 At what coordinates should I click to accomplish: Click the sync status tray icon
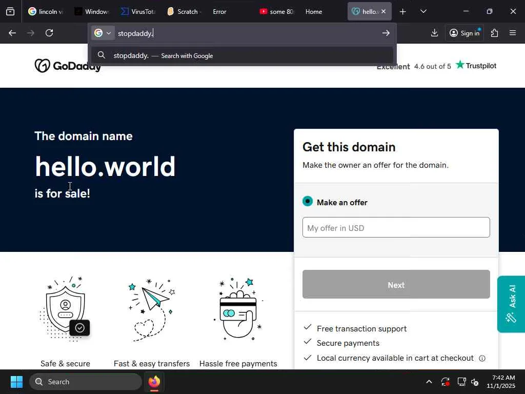click(446, 382)
